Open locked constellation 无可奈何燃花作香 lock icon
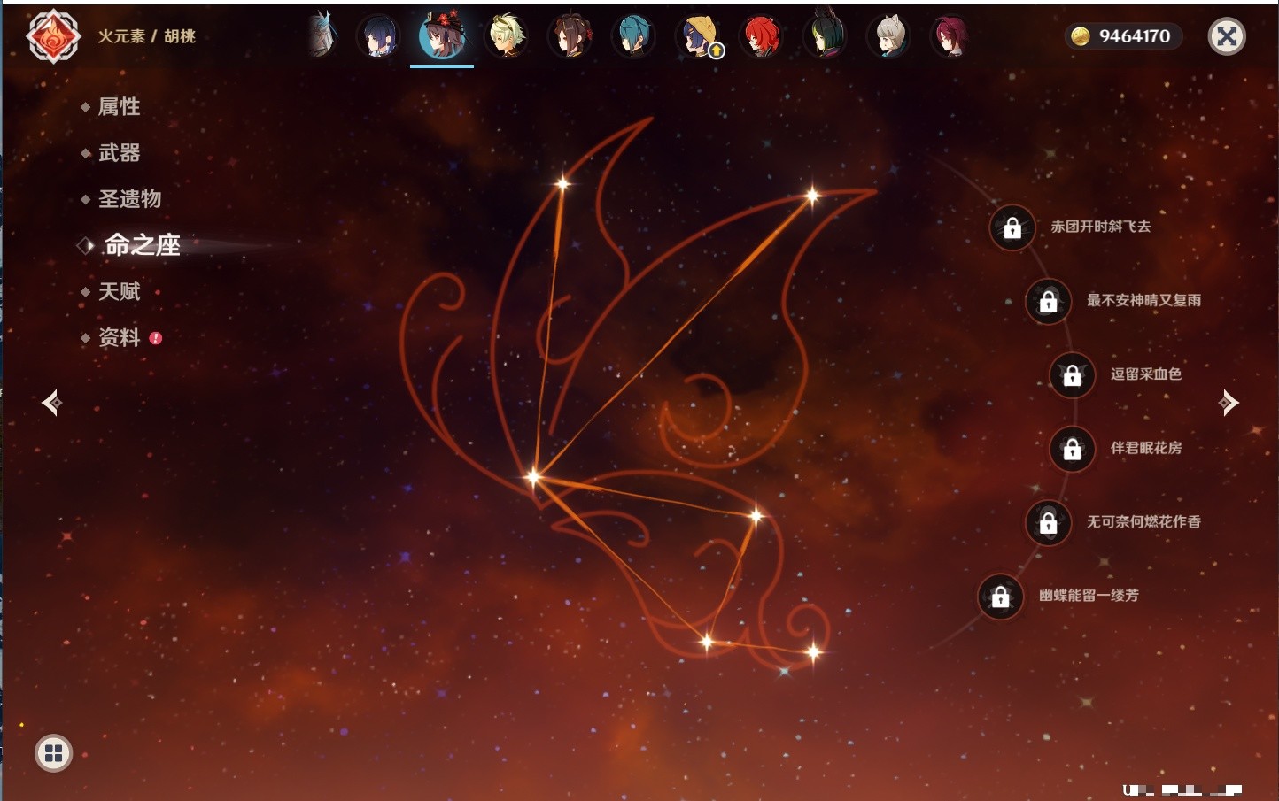The width and height of the screenshot is (1279, 801). 1049,523
